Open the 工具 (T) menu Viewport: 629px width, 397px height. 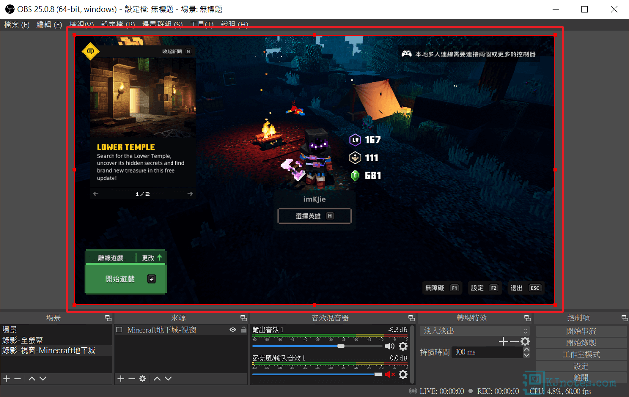point(201,25)
